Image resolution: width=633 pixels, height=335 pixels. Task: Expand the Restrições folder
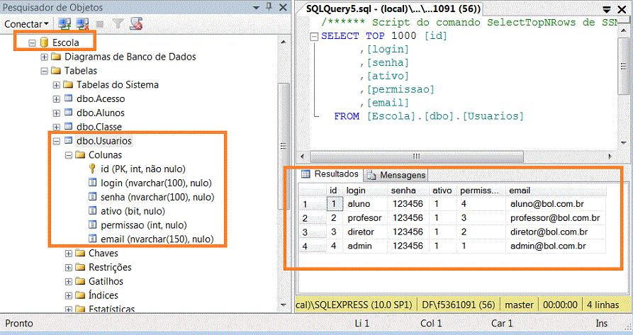[69, 268]
